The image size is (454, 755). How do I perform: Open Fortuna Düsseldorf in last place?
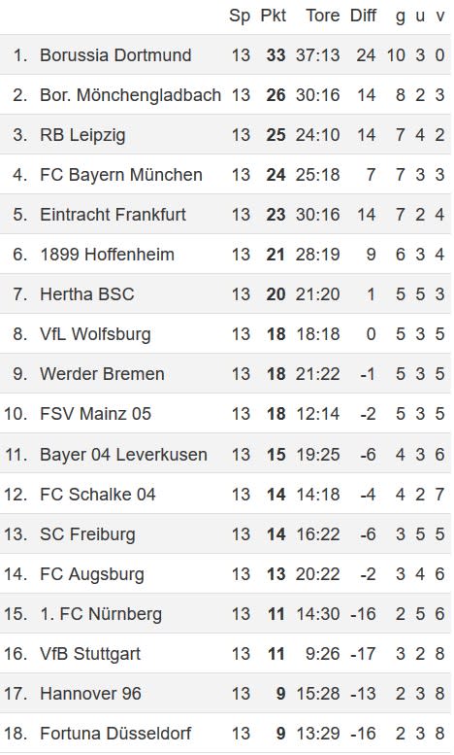click(115, 734)
